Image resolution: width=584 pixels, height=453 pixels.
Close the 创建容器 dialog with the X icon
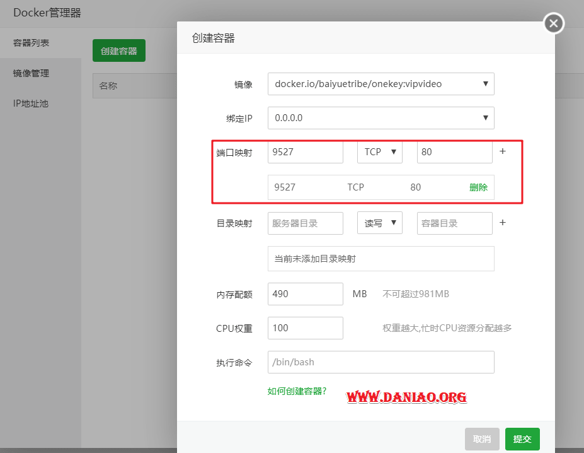(554, 23)
